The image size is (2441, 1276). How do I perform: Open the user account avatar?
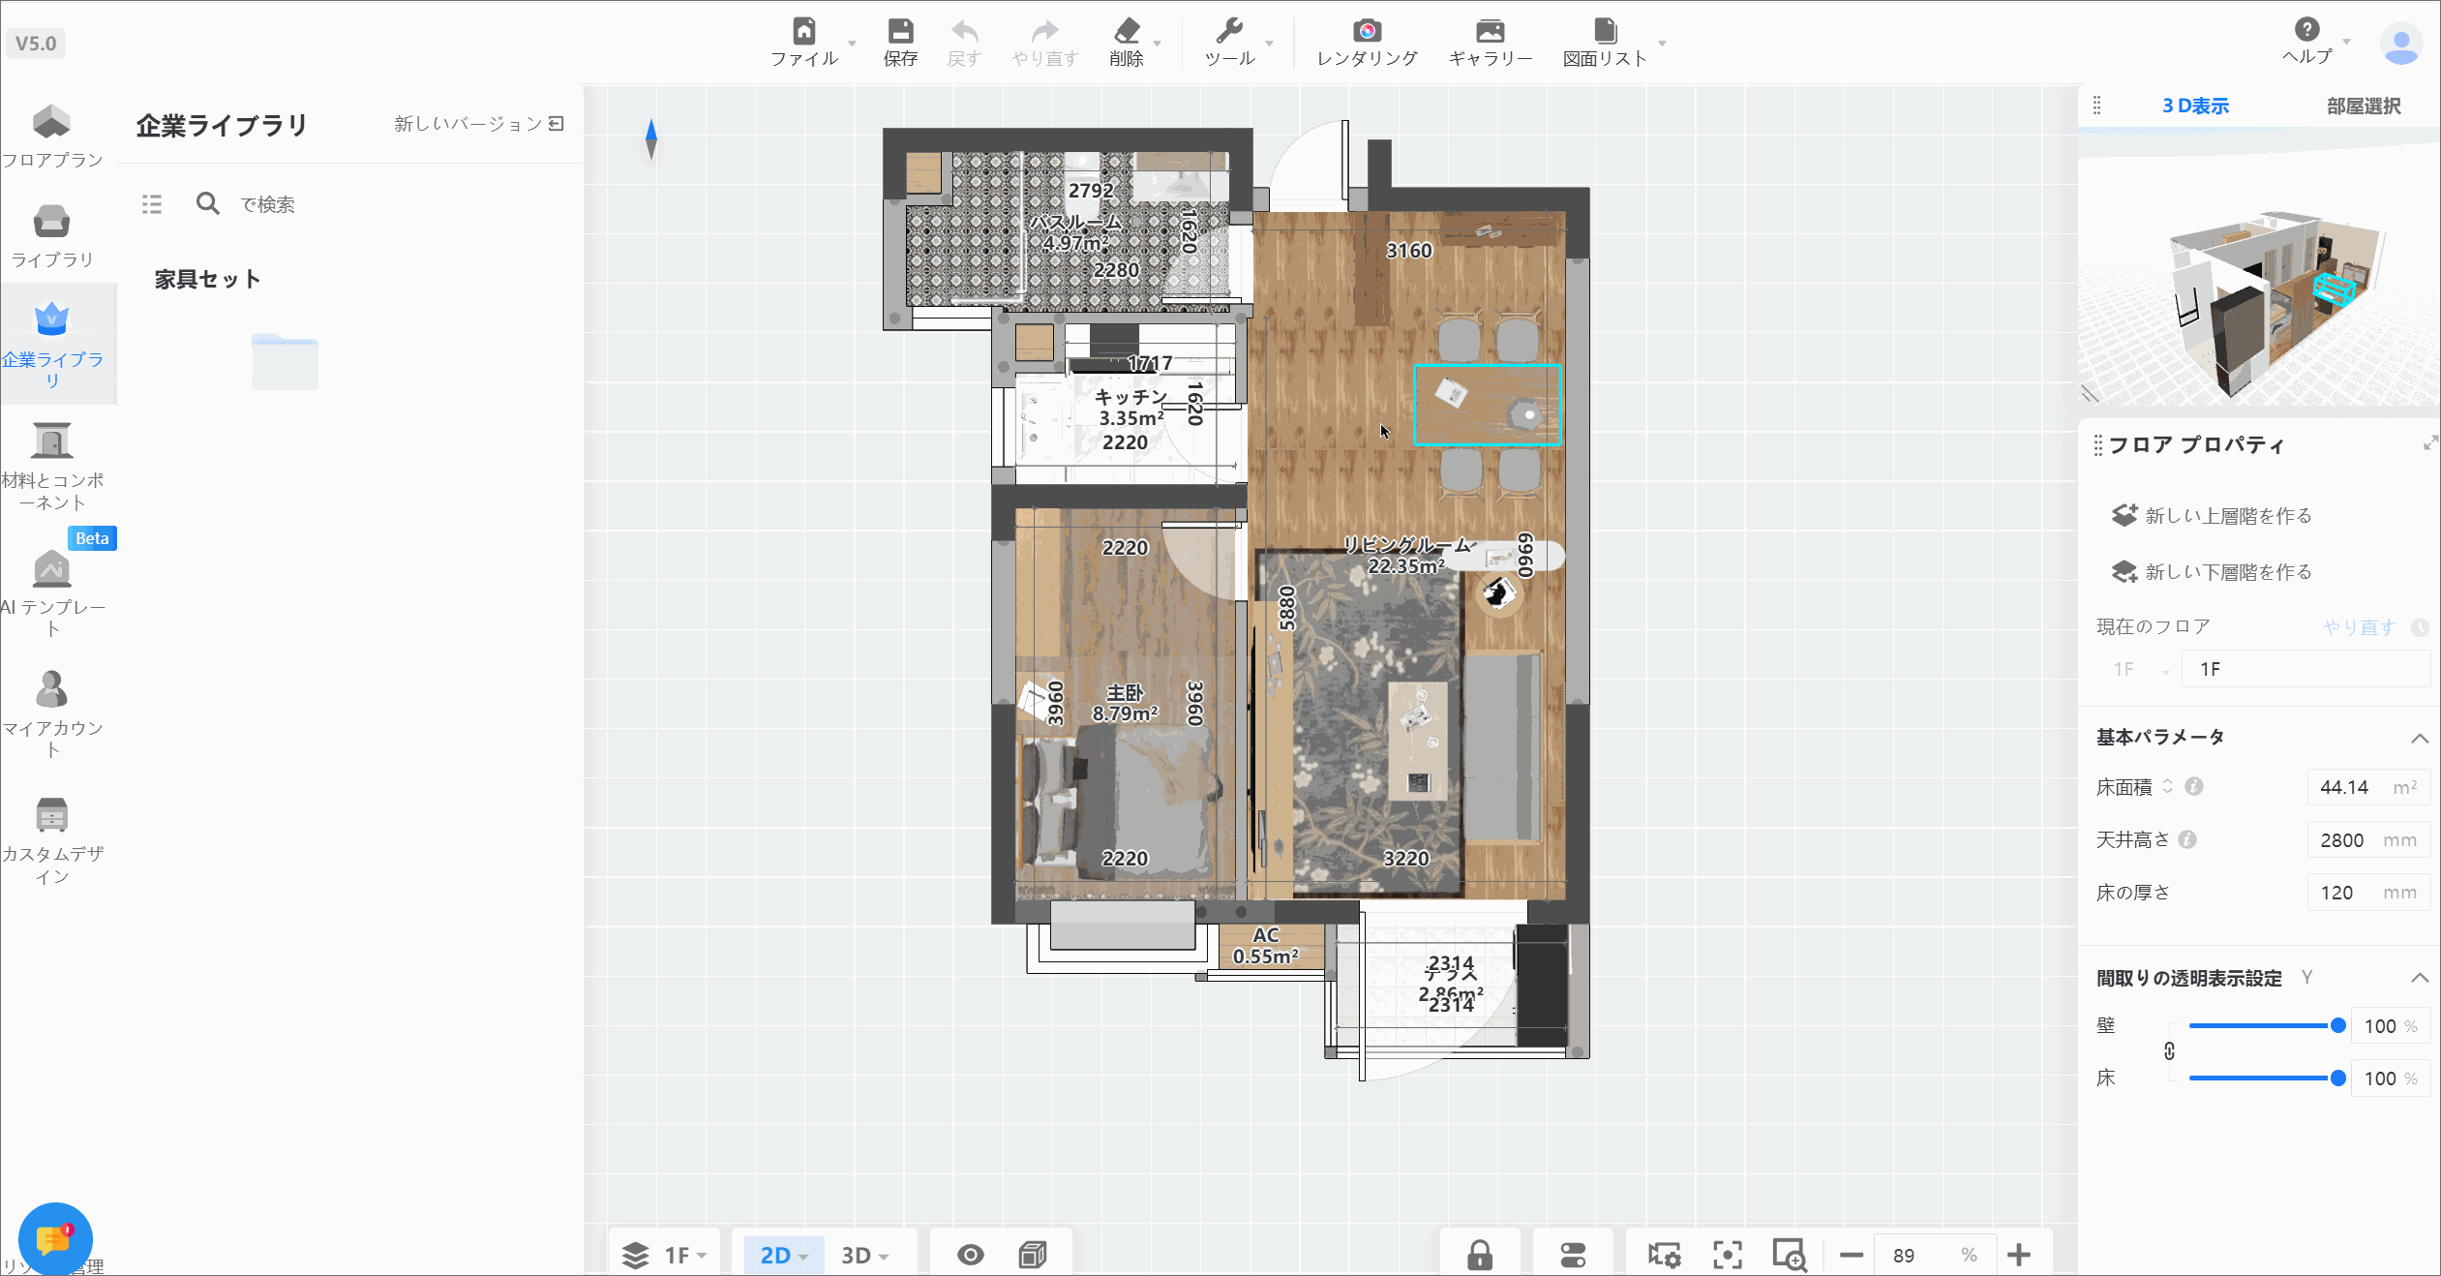2401,44
